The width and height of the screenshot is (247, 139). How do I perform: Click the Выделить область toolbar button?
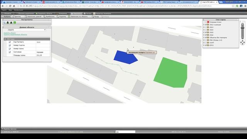coord(44,14)
